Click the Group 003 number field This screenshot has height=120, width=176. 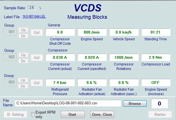click(10, 82)
